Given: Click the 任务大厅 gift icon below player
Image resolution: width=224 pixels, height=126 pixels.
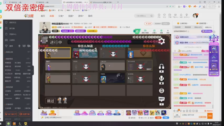Looking at the screenshot, I should 44,113.
